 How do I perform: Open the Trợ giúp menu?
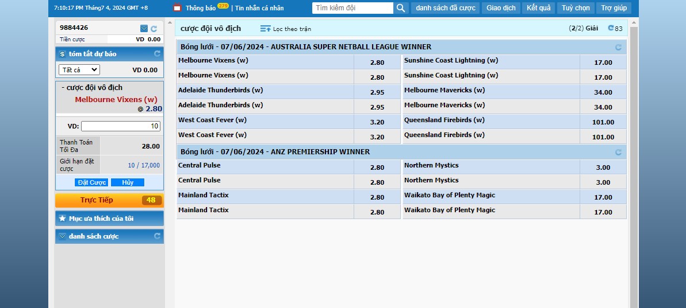click(614, 8)
